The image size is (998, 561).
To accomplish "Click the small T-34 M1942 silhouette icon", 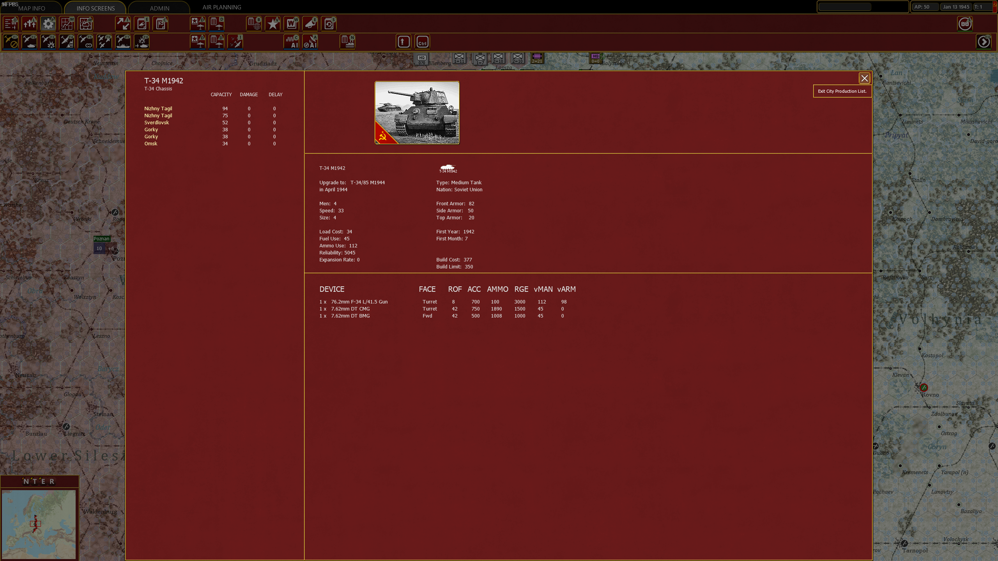I will point(448,168).
